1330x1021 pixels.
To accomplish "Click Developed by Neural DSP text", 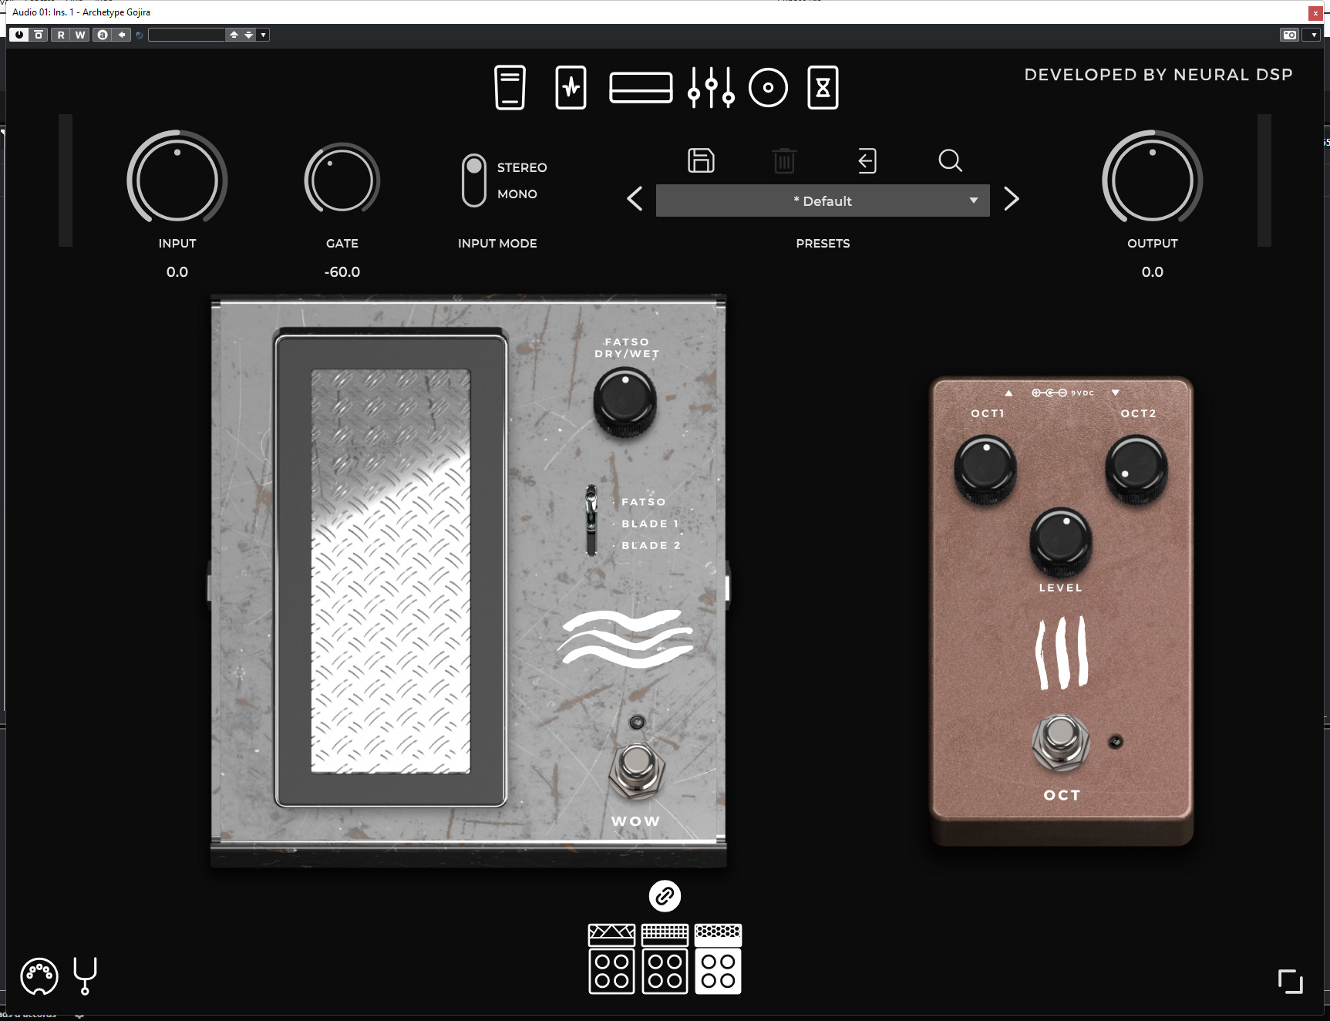I will (x=1158, y=75).
